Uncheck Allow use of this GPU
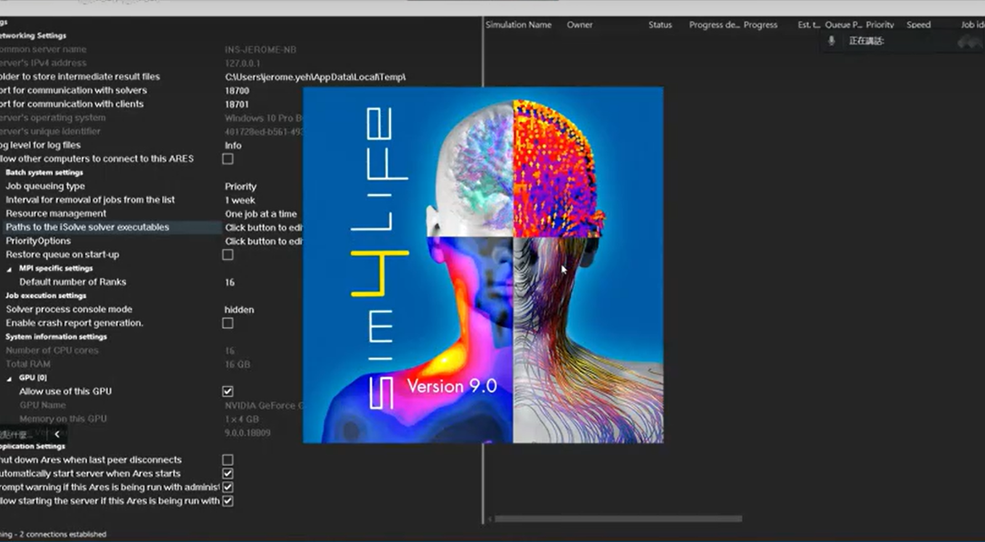This screenshot has width=985, height=542. (228, 392)
